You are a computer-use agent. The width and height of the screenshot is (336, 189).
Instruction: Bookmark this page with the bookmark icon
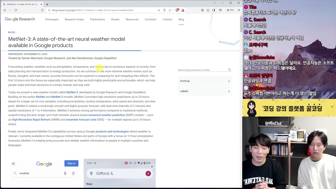tap(42, 10)
